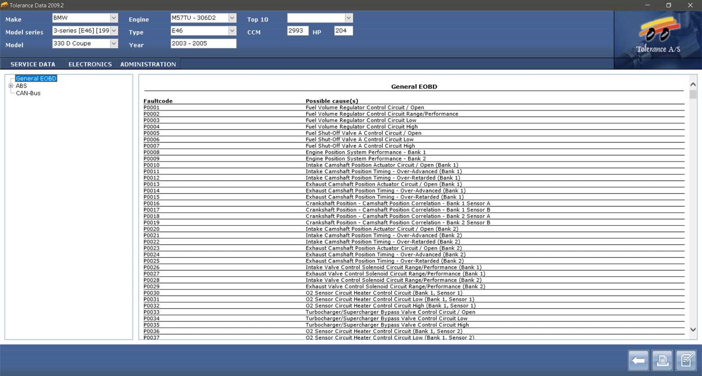Select General EOBD in the tree
The height and width of the screenshot is (376, 702).
(36, 79)
